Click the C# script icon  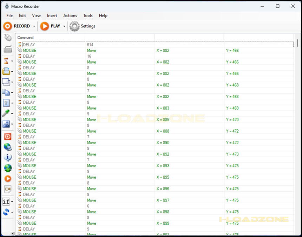(x=8, y=189)
